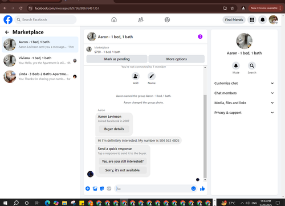Search in conversation magnifier icon
Screen dimensions: 285x206
click(x=252, y=65)
